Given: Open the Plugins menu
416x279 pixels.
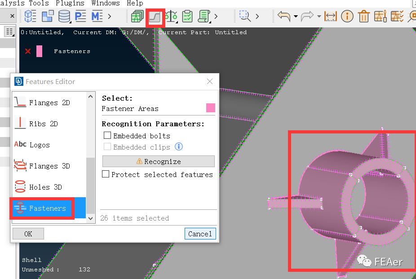Looking at the screenshot, I should [x=70, y=3].
